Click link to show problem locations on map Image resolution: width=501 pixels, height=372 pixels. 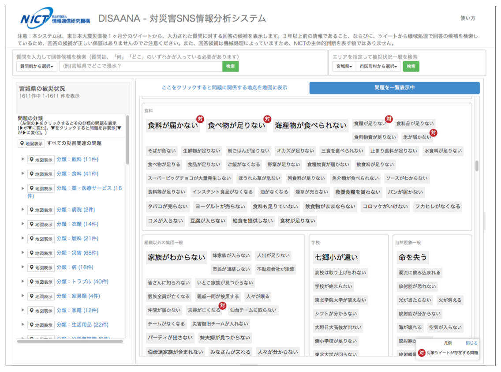(224, 87)
